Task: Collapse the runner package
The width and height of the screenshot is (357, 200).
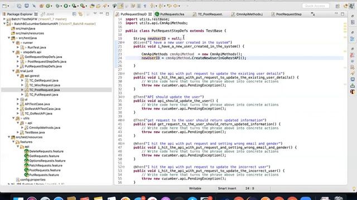Action: [13, 43]
